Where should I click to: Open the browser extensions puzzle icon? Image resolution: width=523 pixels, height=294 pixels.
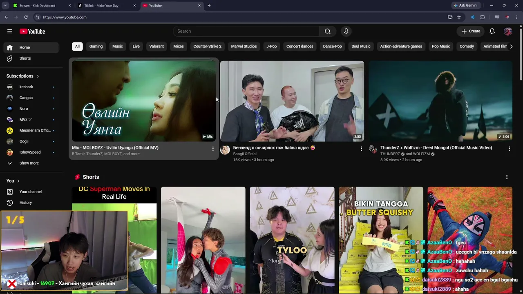[x=483, y=17]
